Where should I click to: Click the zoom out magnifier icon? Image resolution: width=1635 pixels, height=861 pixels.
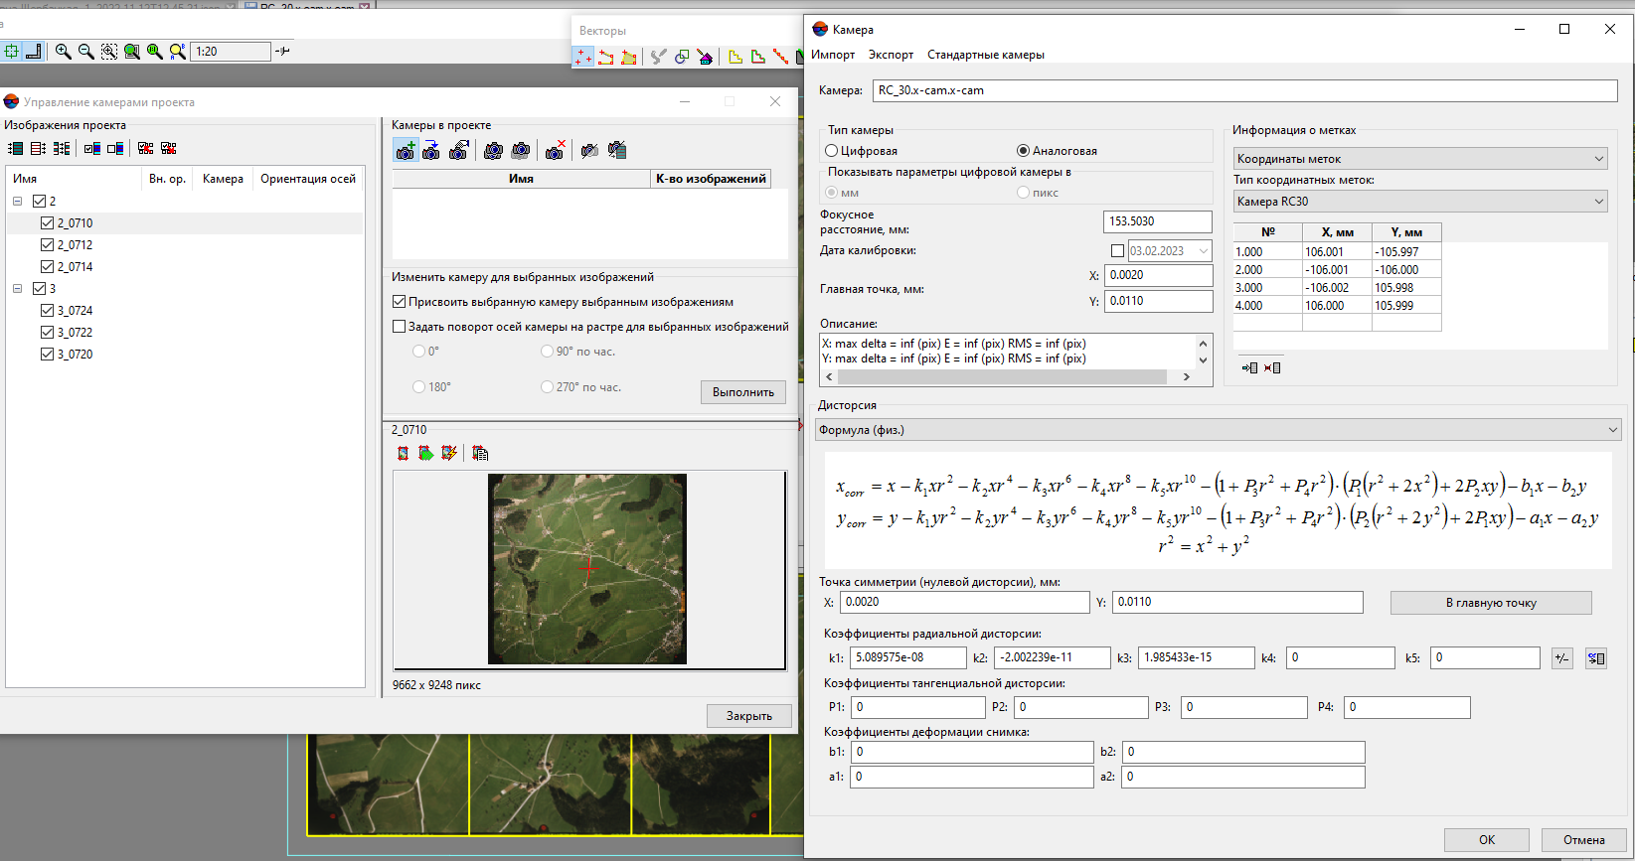click(x=86, y=52)
